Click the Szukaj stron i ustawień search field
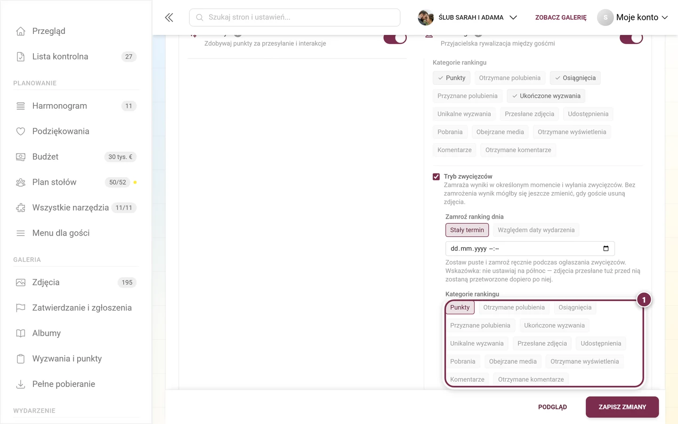This screenshot has height=424, width=678. [295, 17]
